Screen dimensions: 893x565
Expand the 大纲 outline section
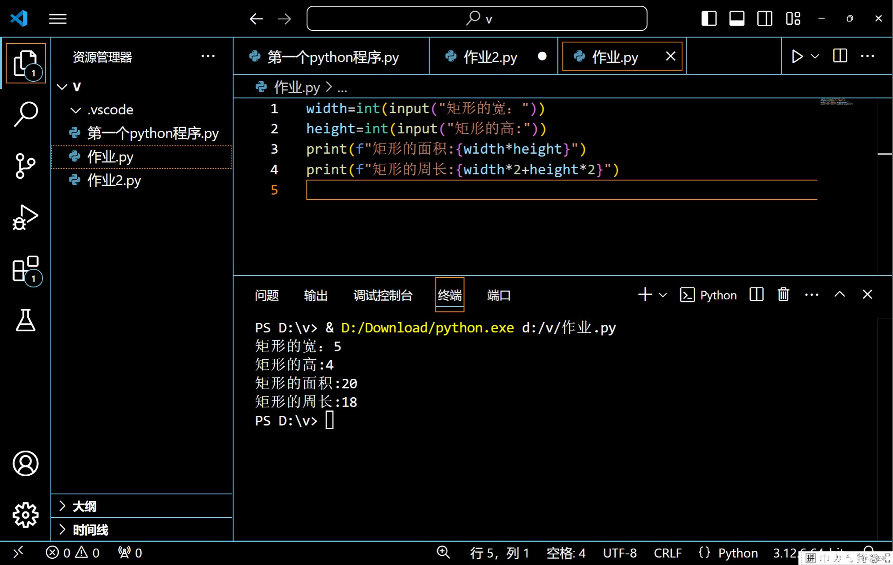point(142,506)
